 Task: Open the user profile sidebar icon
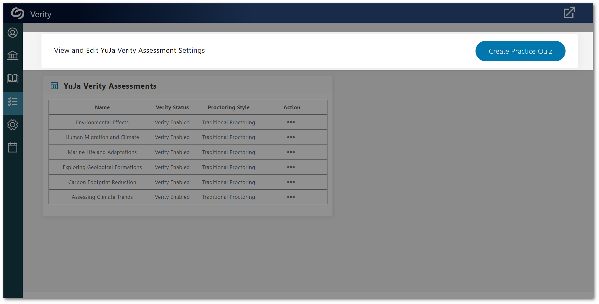click(13, 33)
